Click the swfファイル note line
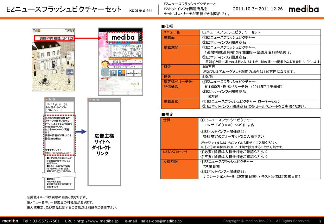This screenshot has height=224, width=324. [x=239, y=143]
